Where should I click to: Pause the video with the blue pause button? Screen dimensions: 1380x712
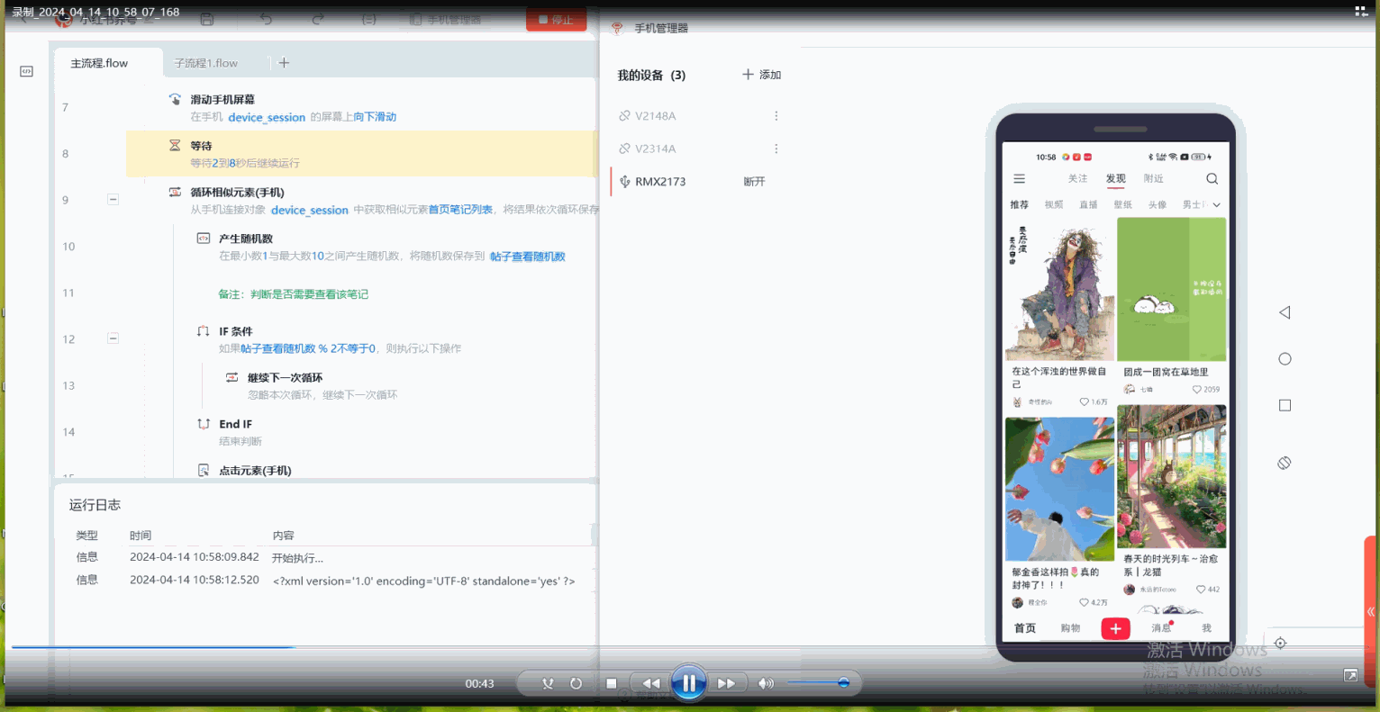[688, 683]
